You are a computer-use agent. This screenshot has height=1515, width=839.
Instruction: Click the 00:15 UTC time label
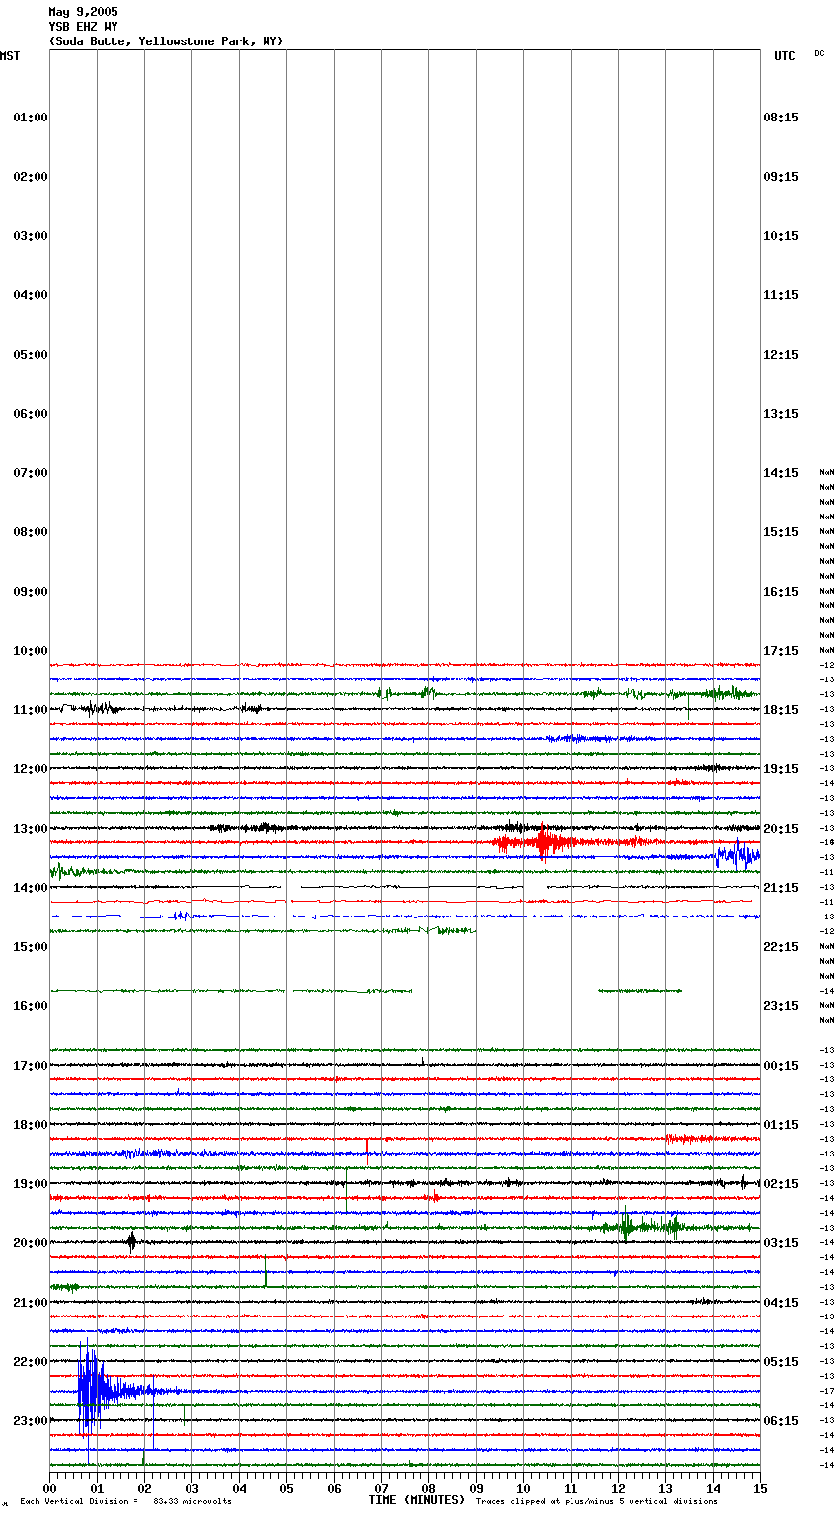[781, 1066]
